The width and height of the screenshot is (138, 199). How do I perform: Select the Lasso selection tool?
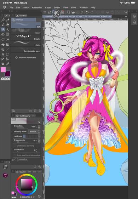click(3, 40)
